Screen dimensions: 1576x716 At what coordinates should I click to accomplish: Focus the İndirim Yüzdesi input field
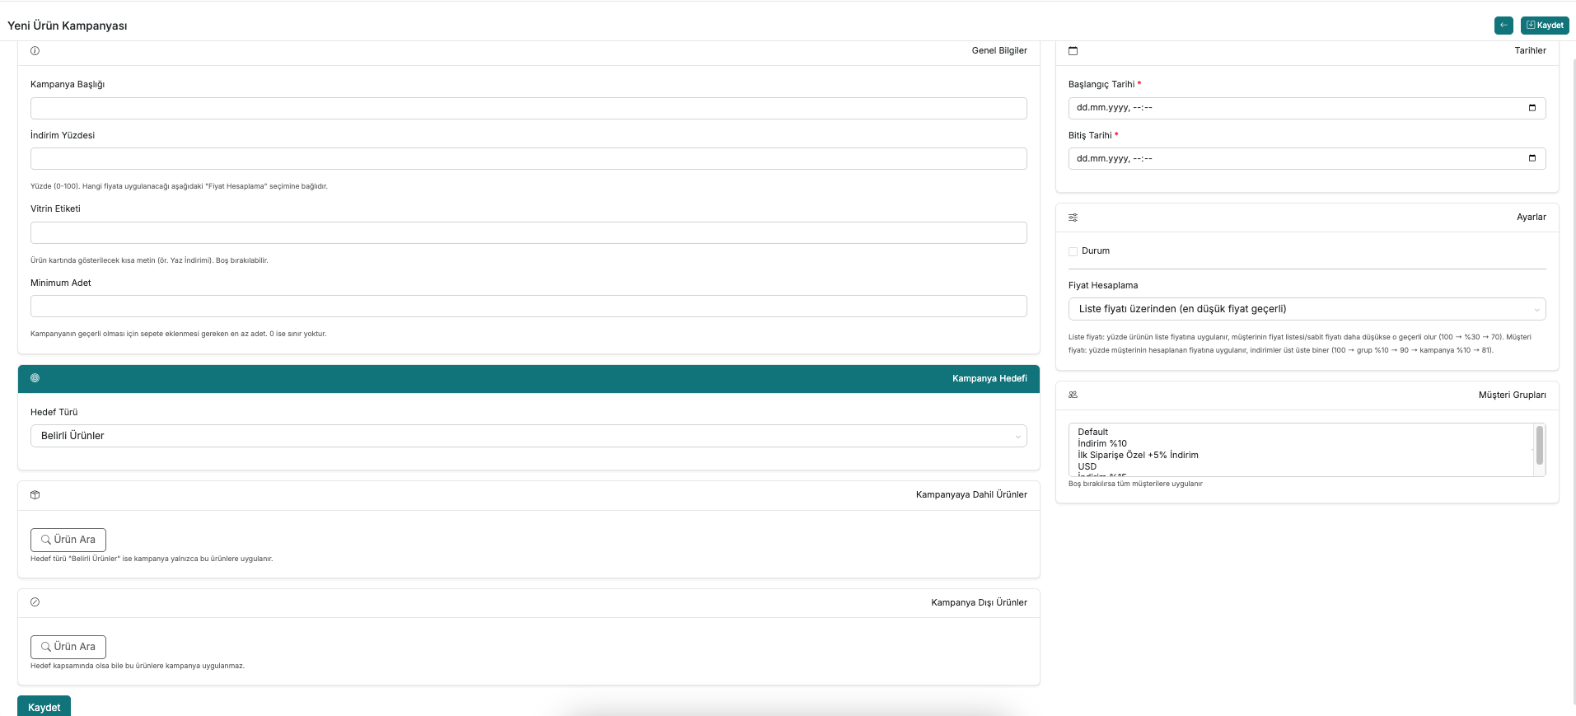[x=529, y=158]
